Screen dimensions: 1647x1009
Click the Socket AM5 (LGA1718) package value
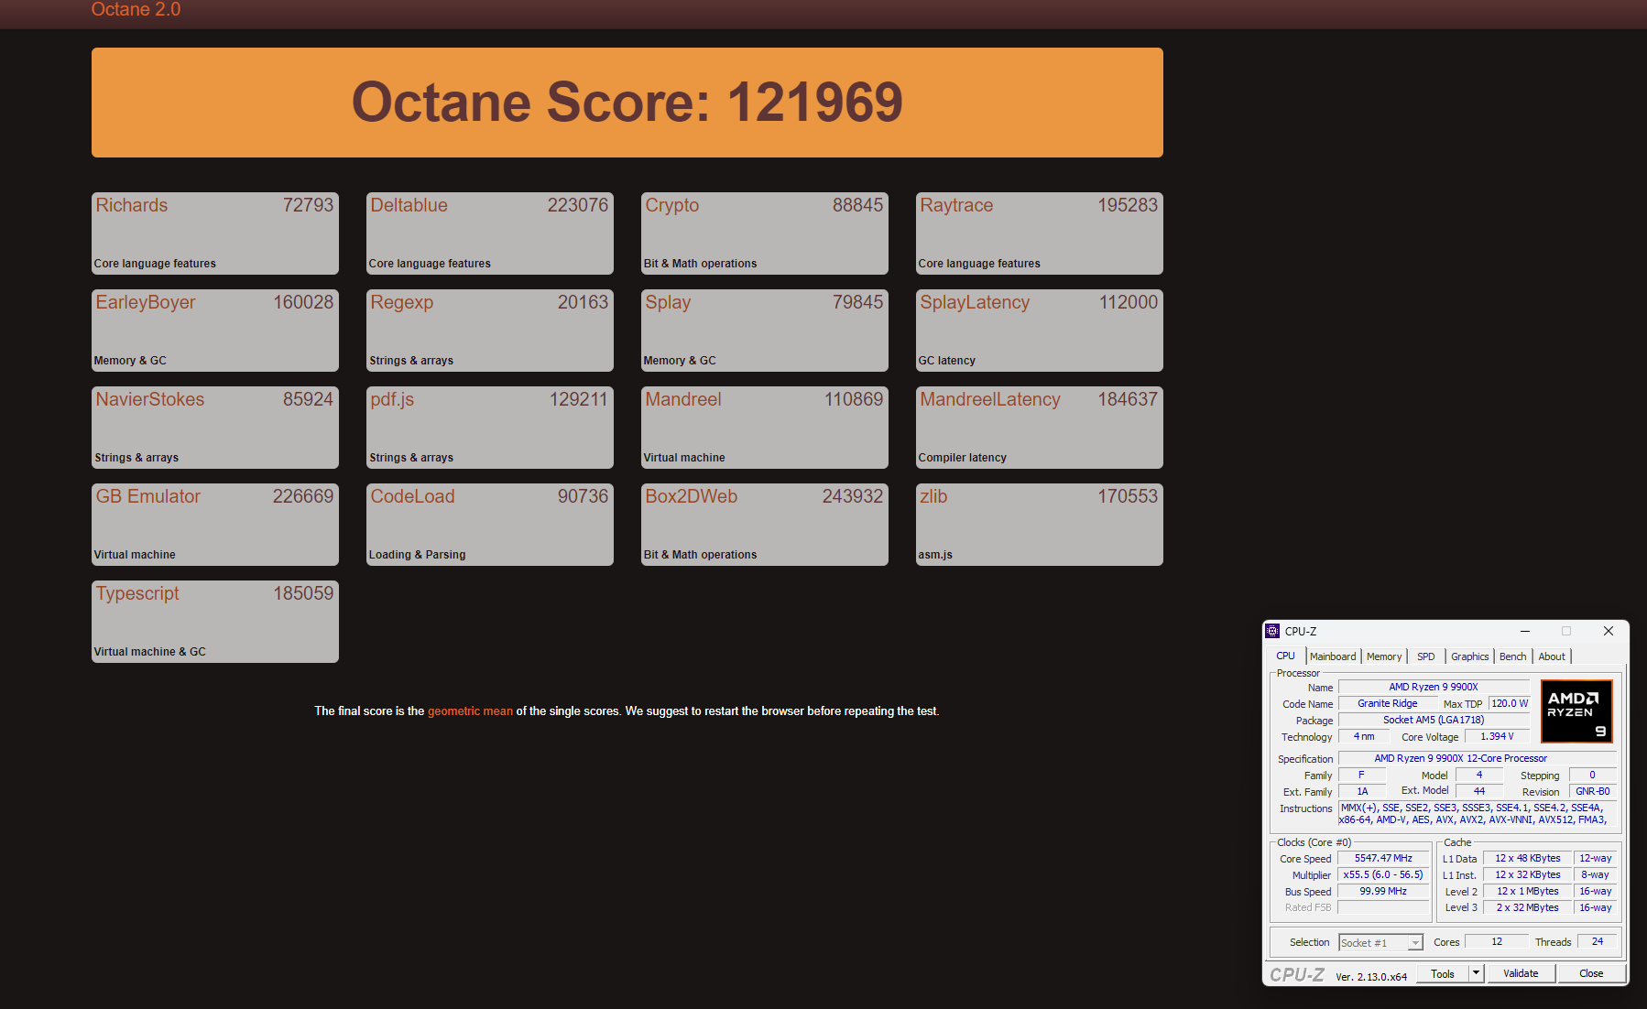[x=1434, y=720]
